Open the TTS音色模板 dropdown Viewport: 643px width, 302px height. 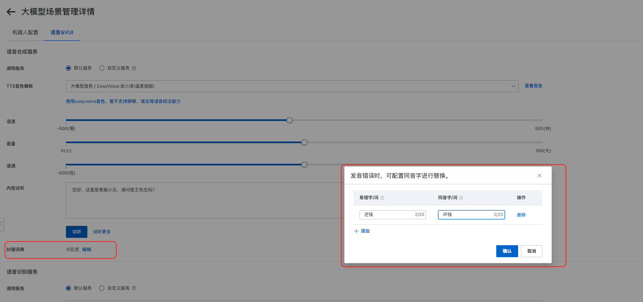292,86
